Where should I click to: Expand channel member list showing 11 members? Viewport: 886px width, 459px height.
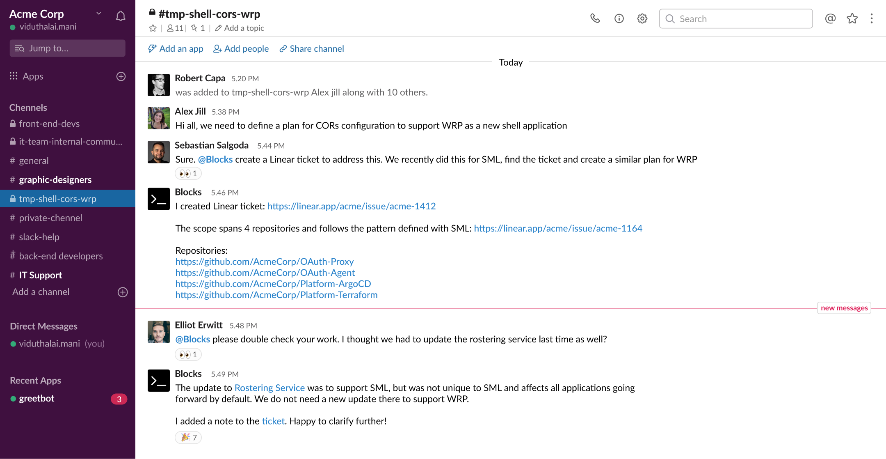click(x=176, y=28)
